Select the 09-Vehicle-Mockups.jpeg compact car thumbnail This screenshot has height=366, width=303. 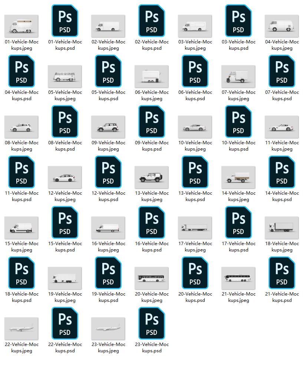click(x=108, y=127)
